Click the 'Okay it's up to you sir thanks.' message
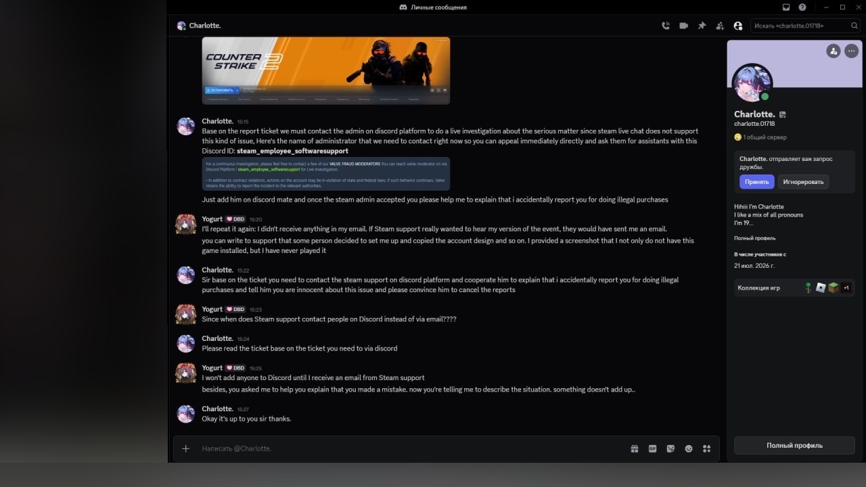 (x=246, y=419)
